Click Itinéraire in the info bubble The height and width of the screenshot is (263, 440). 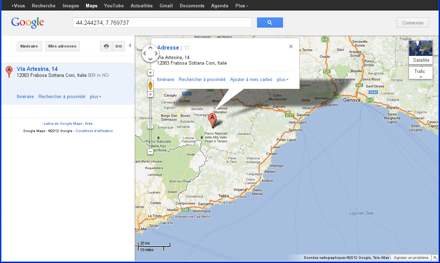(165, 80)
